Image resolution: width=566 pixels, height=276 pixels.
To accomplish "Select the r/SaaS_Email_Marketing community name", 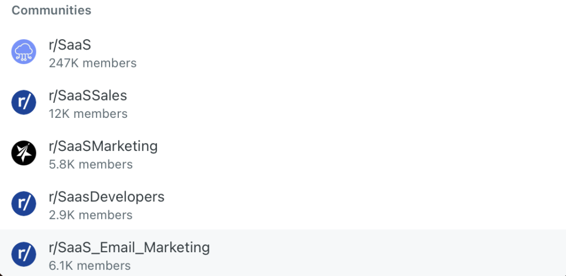I will point(129,247).
